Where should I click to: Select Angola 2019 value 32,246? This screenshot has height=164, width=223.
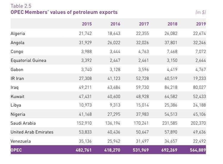point(200,43)
